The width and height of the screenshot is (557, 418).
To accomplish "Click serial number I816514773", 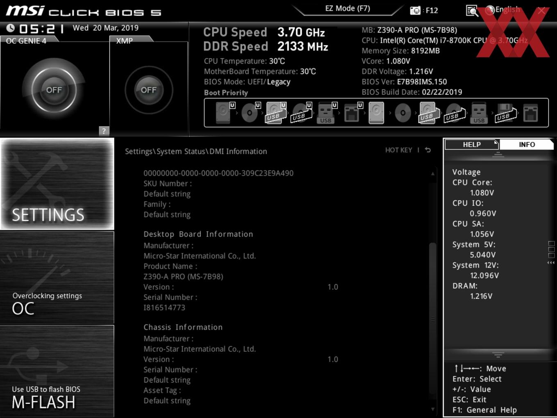I will tap(164, 307).
